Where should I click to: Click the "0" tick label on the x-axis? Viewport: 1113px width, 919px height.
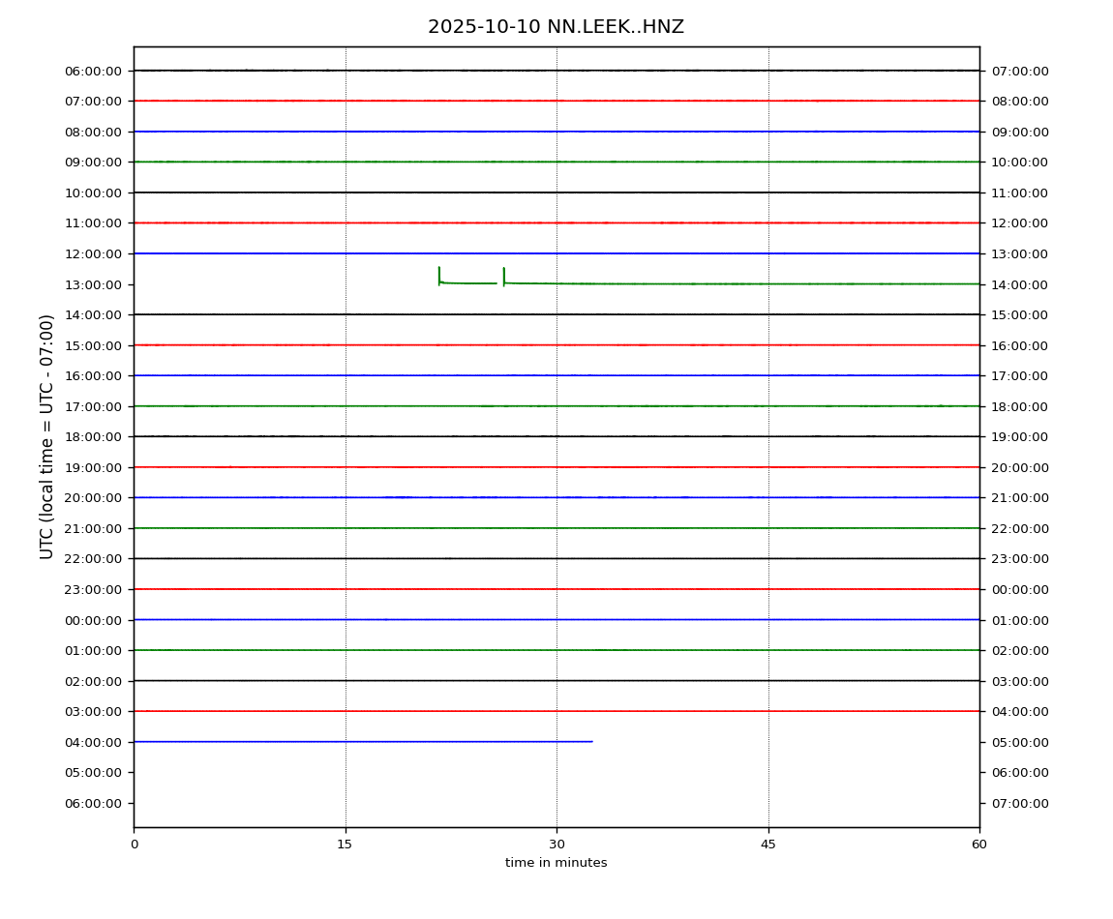[x=134, y=845]
